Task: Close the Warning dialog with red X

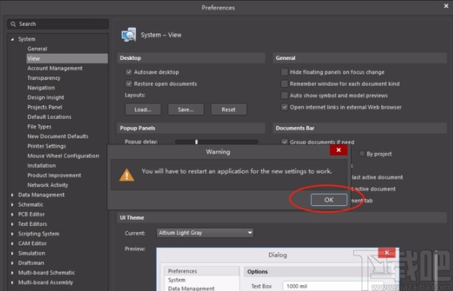Action: coord(338,150)
